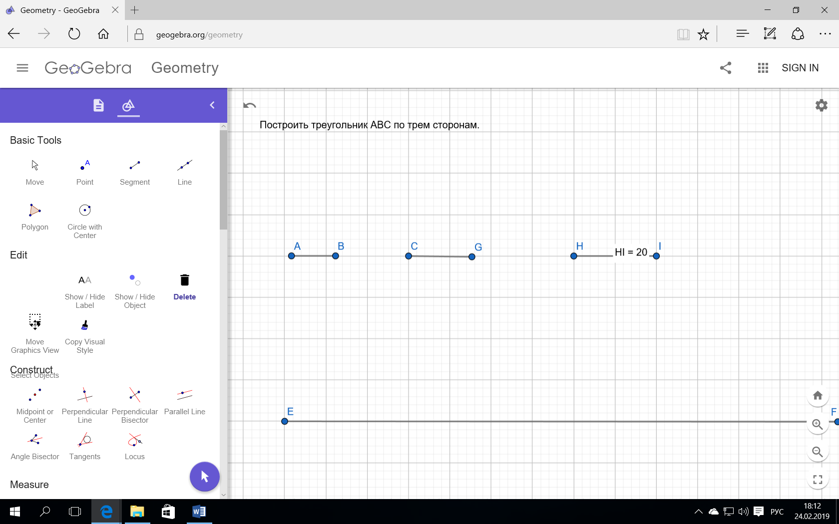Select point B on the canvas
The width and height of the screenshot is (839, 524).
tap(336, 256)
